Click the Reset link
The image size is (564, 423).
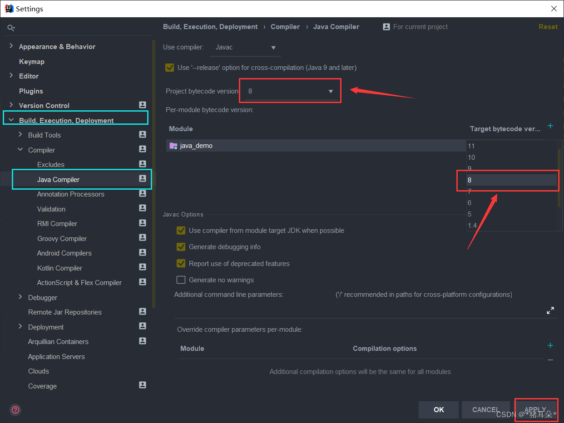(548, 27)
